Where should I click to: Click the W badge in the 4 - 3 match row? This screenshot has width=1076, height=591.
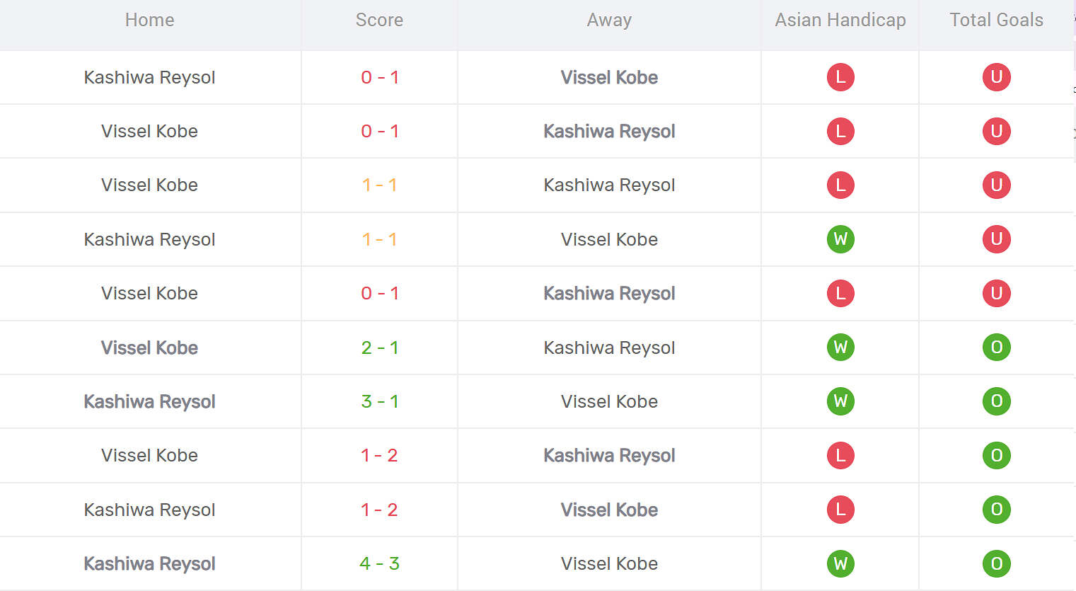tap(840, 563)
